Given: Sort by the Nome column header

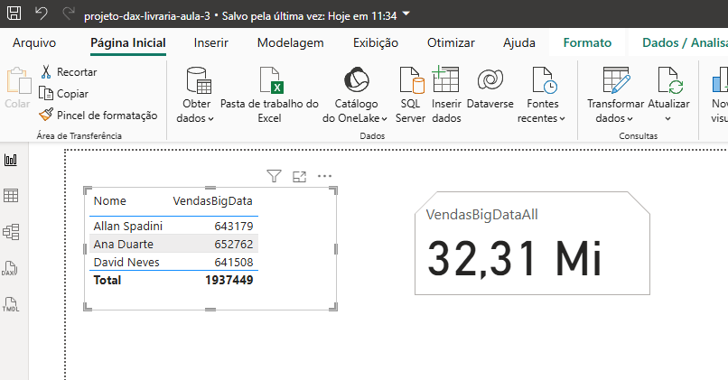Looking at the screenshot, I should tap(109, 201).
